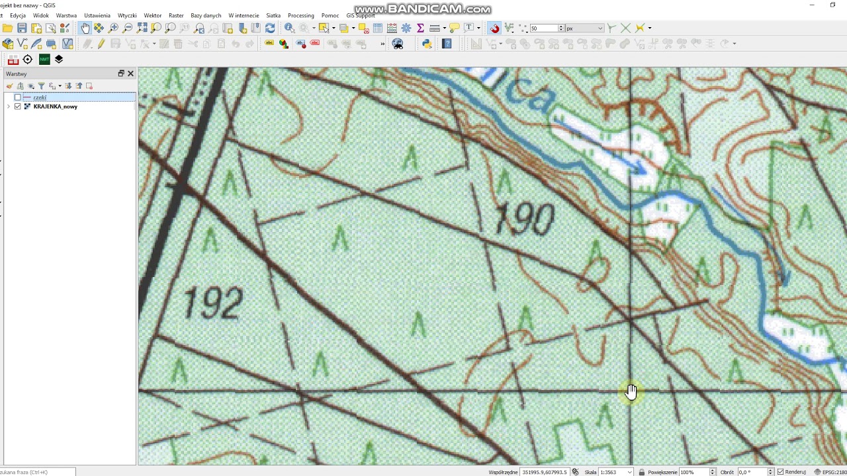Open the Raster menu
The width and height of the screenshot is (847, 476).
(176, 15)
